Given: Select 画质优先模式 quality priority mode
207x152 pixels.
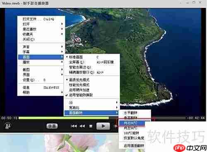Looking at the screenshot, I should [x=92, y=80].
